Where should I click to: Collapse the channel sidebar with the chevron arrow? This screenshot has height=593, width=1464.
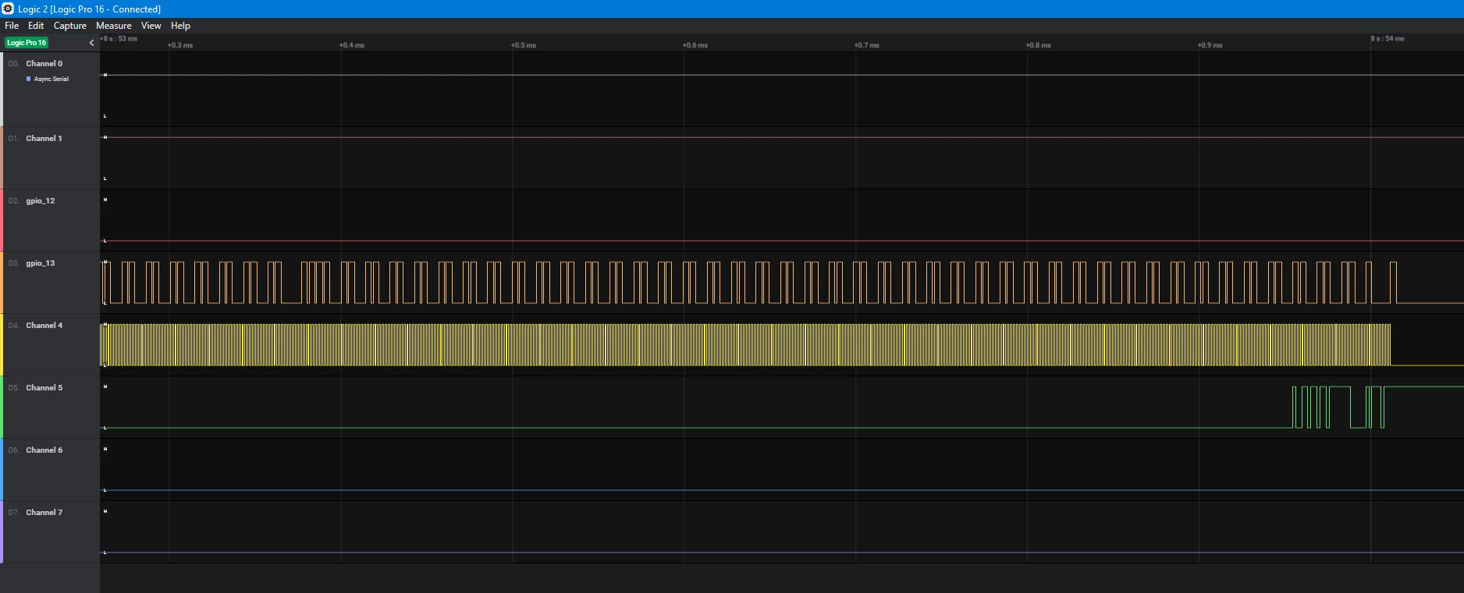point(91,43)
